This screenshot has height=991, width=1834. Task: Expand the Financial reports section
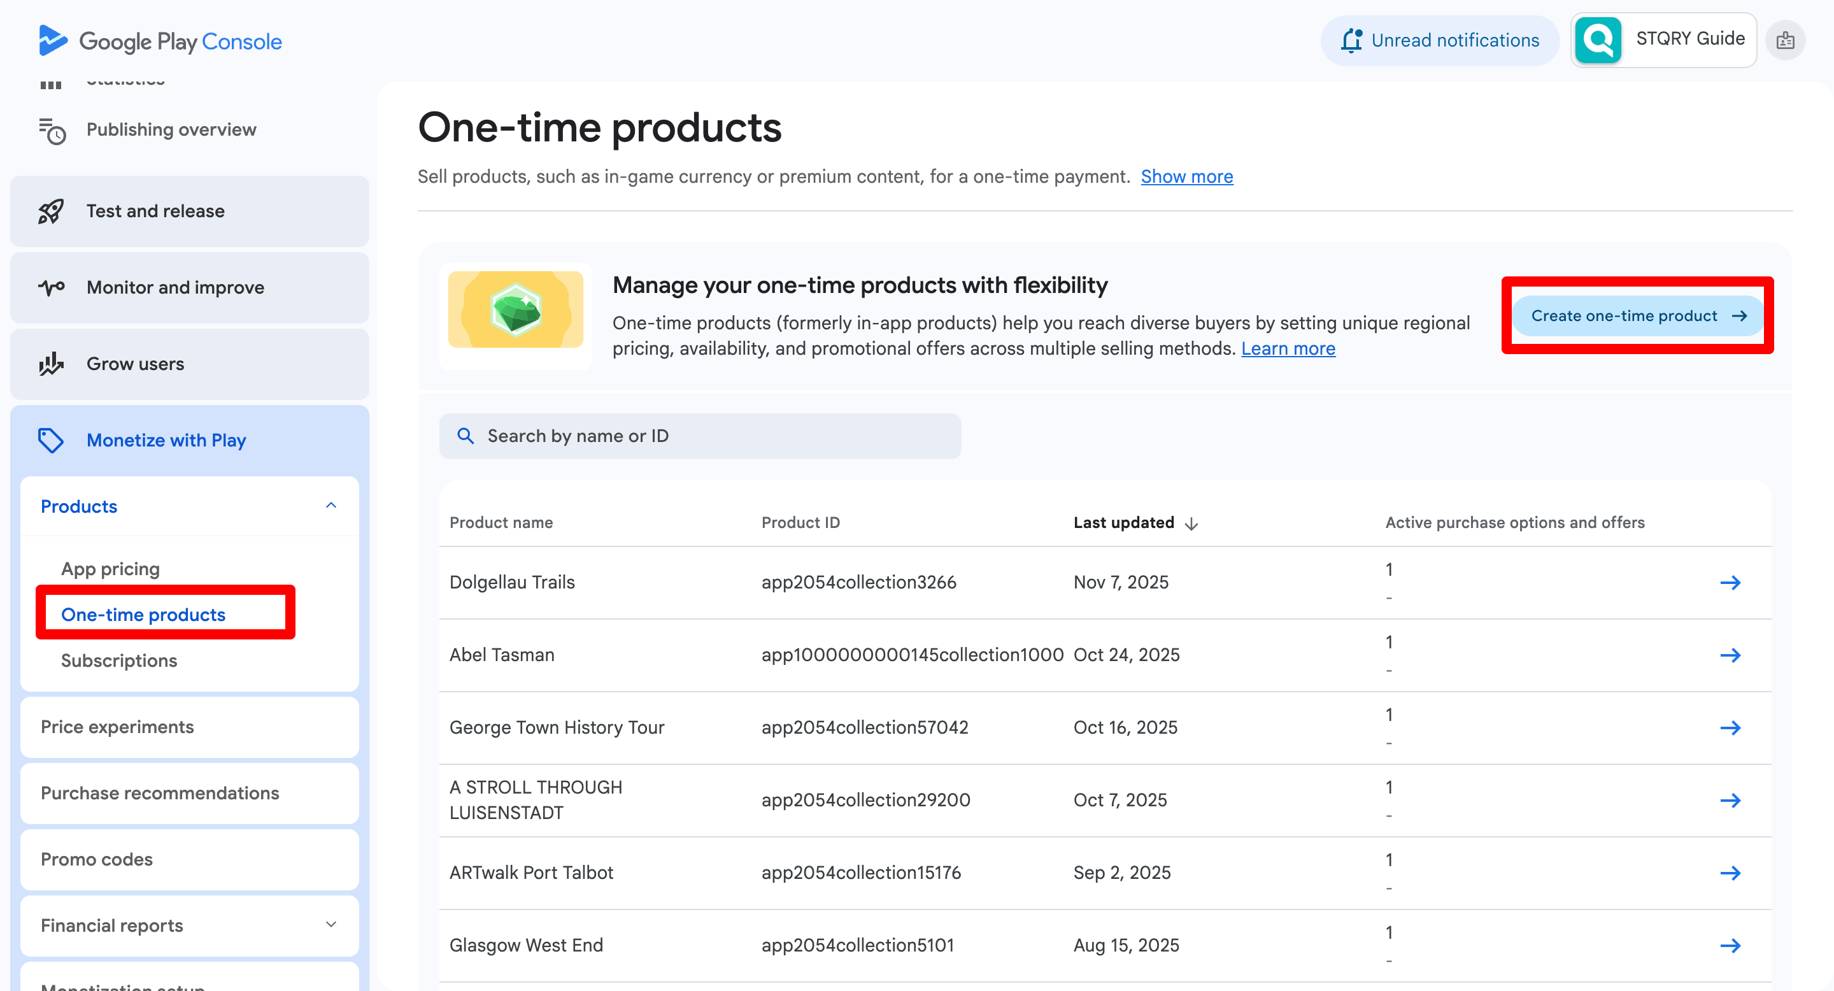pyautogui.click(x=331, y=924)
